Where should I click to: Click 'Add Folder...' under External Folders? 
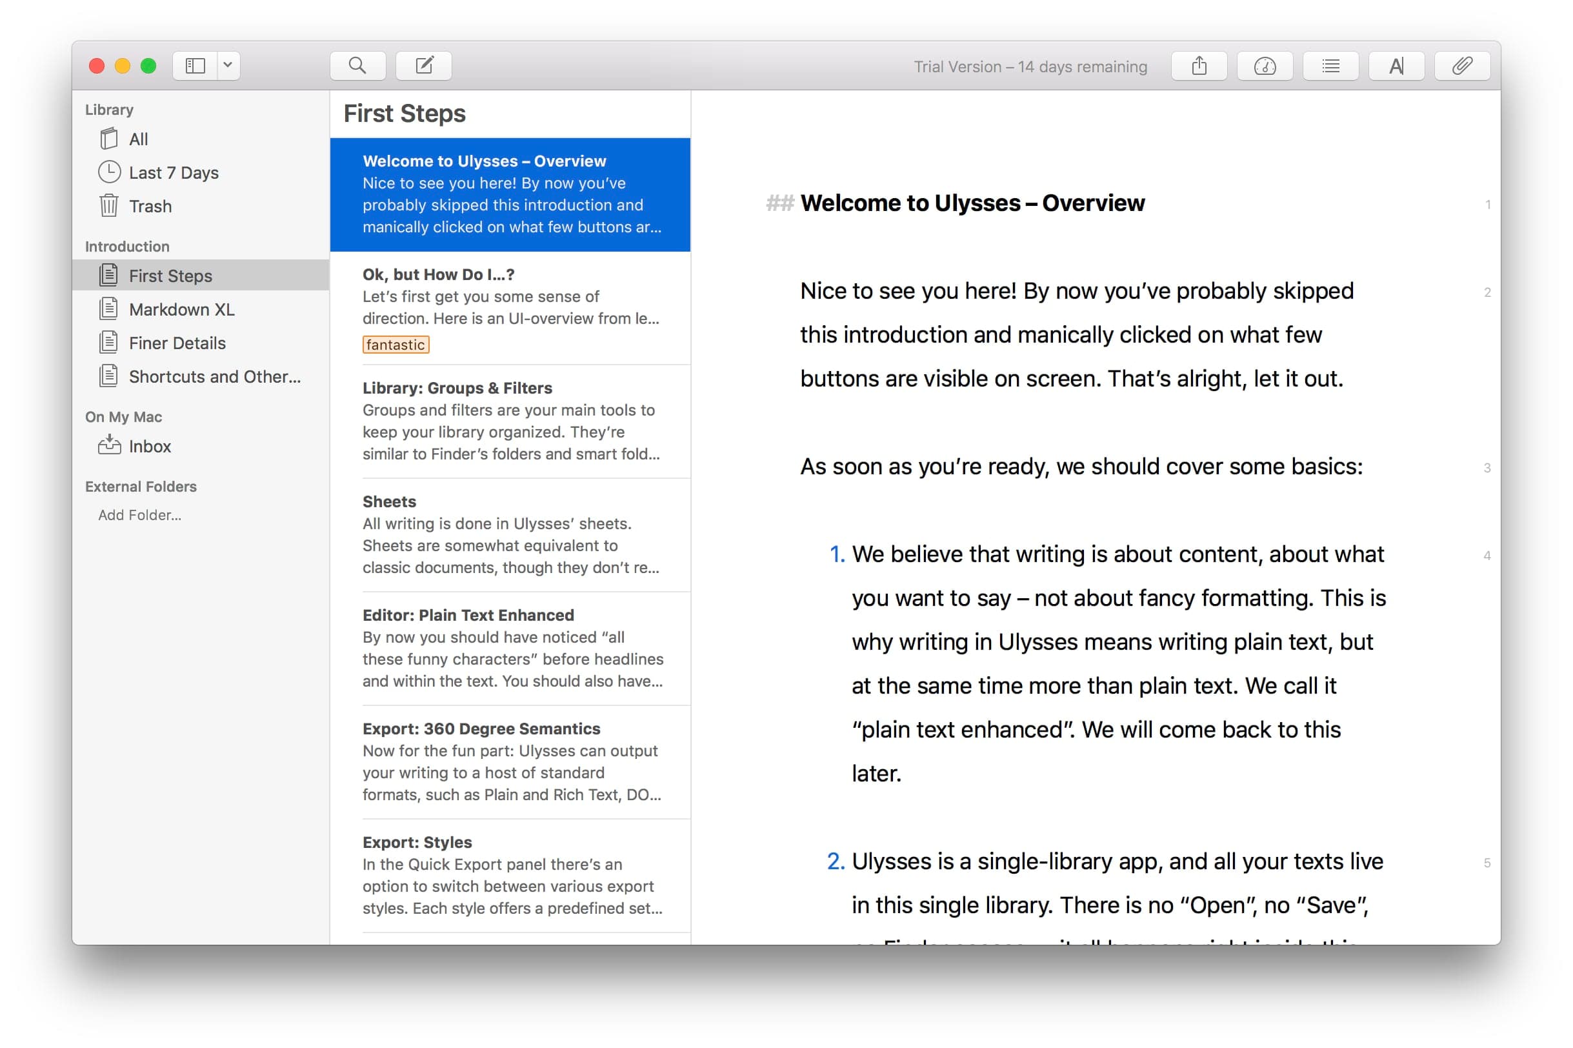click(141, 515)
